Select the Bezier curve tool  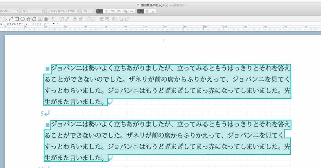(x=11, y=19)
